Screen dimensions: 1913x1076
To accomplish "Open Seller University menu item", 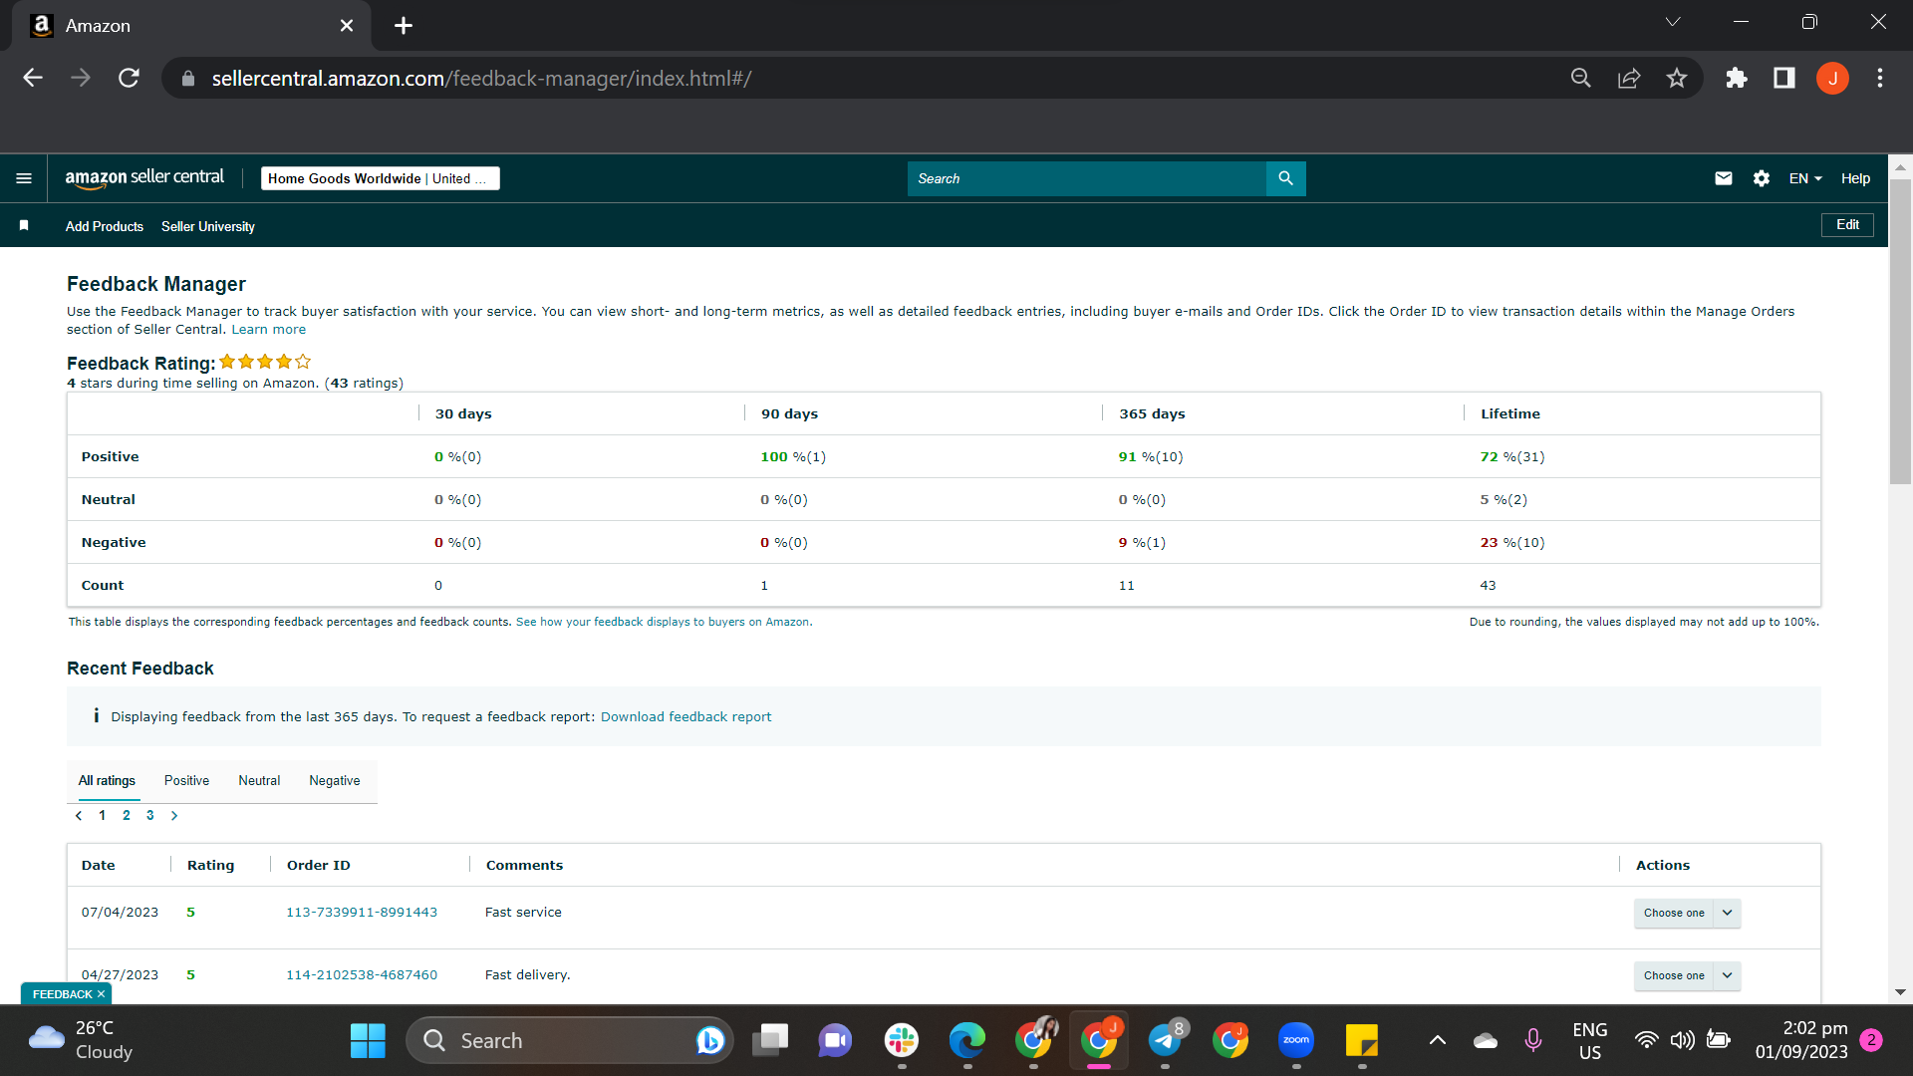I will click(208, 227).
